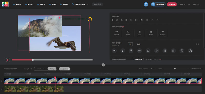Select the bottom bird video track clip
This screenshot has width=205, height=94.
pos(34,89)
